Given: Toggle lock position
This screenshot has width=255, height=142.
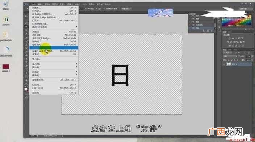Looking at the screenshot, I should [x=234, y=60].
